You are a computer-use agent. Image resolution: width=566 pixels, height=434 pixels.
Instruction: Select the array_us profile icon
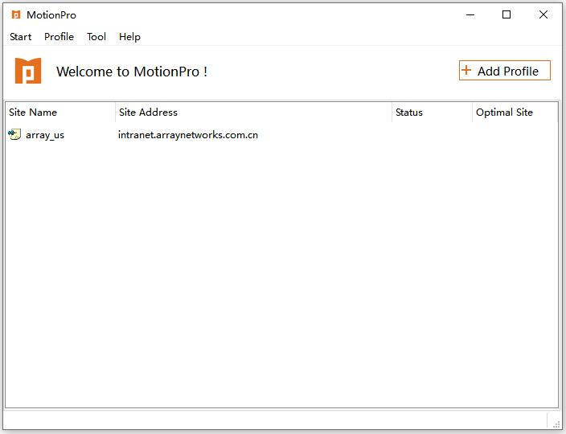tap(14, 134)
